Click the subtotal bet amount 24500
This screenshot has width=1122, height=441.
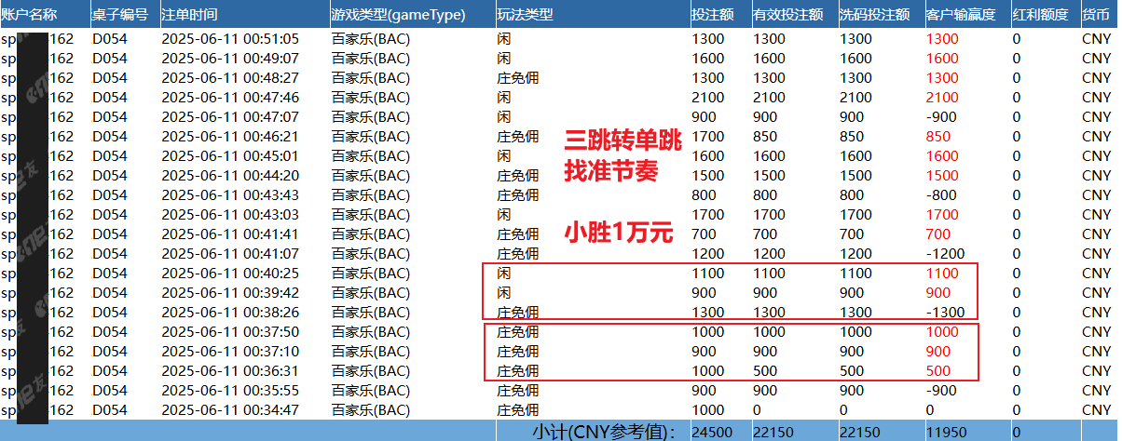(x=711, y=431)
